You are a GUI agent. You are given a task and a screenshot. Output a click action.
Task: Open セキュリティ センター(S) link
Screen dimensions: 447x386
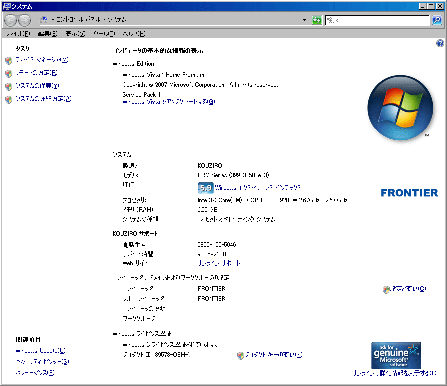click(42, 362)
